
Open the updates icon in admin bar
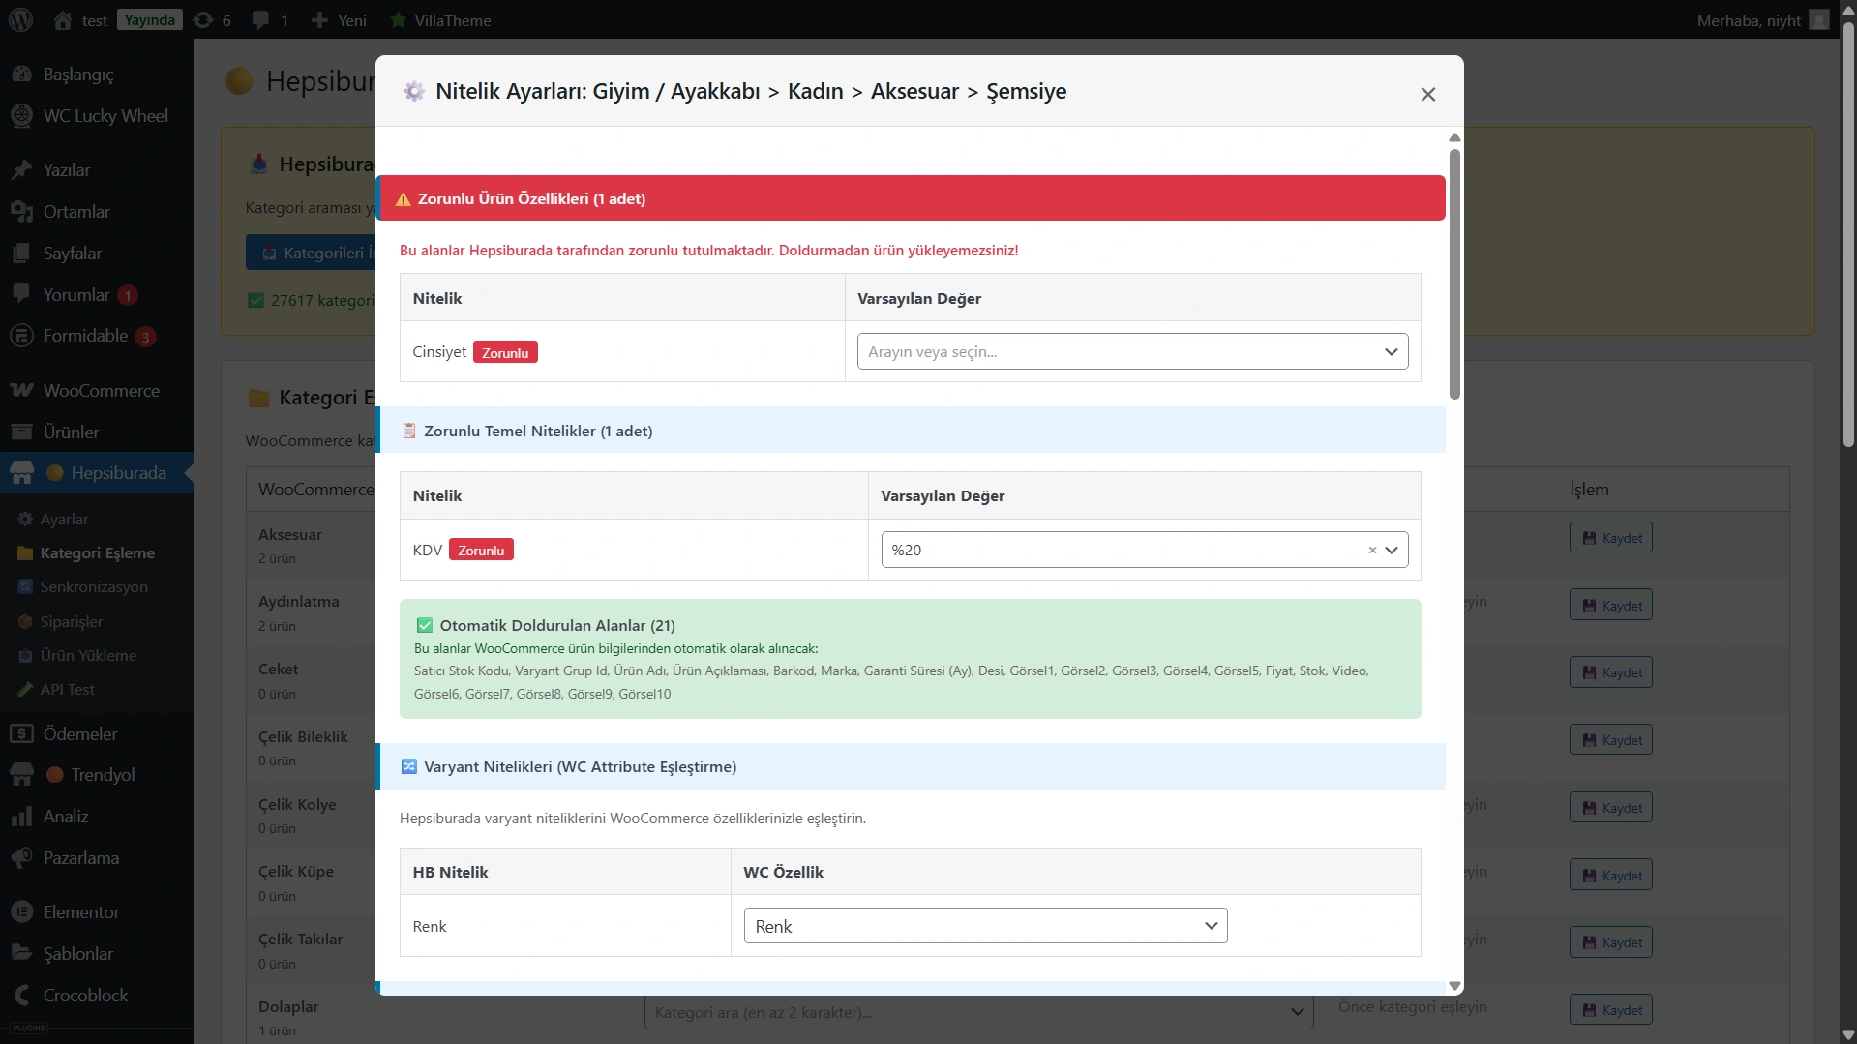point(203,20)
